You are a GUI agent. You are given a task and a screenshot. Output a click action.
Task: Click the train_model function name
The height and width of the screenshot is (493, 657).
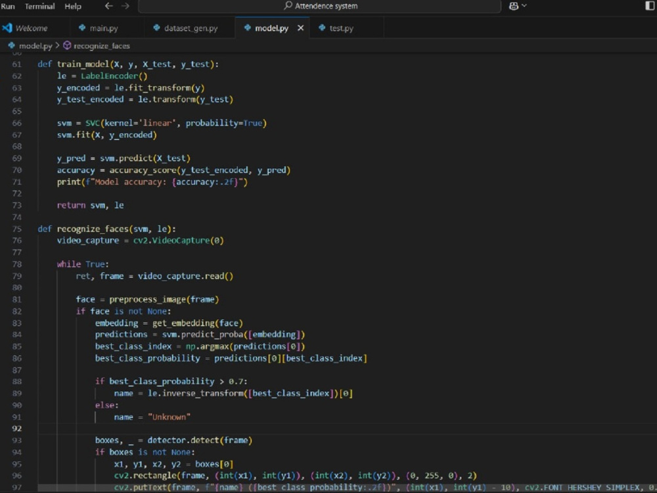[83, 64]
